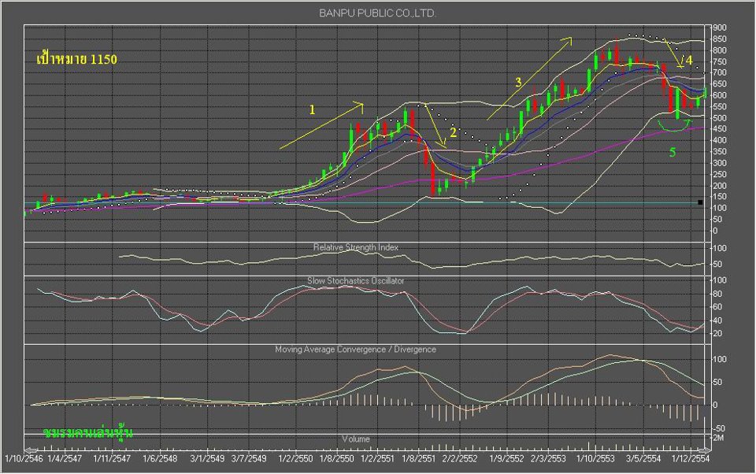The image size is (756, 474).
Task: Select the 1/6/2548 date label
Action: (160, 458)
